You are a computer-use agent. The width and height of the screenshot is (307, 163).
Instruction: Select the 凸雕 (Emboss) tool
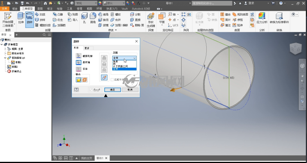pyautogui.click(x=58, y=14)
